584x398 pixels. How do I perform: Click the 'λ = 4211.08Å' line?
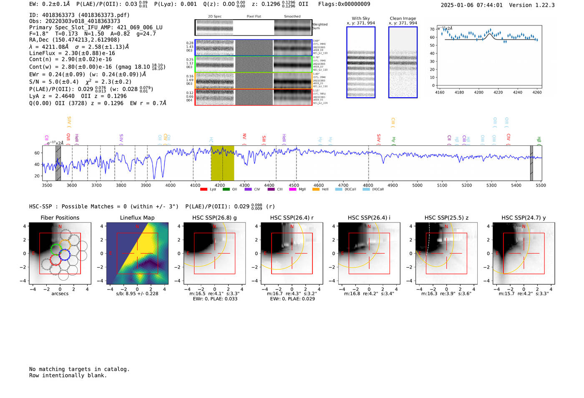79,47
